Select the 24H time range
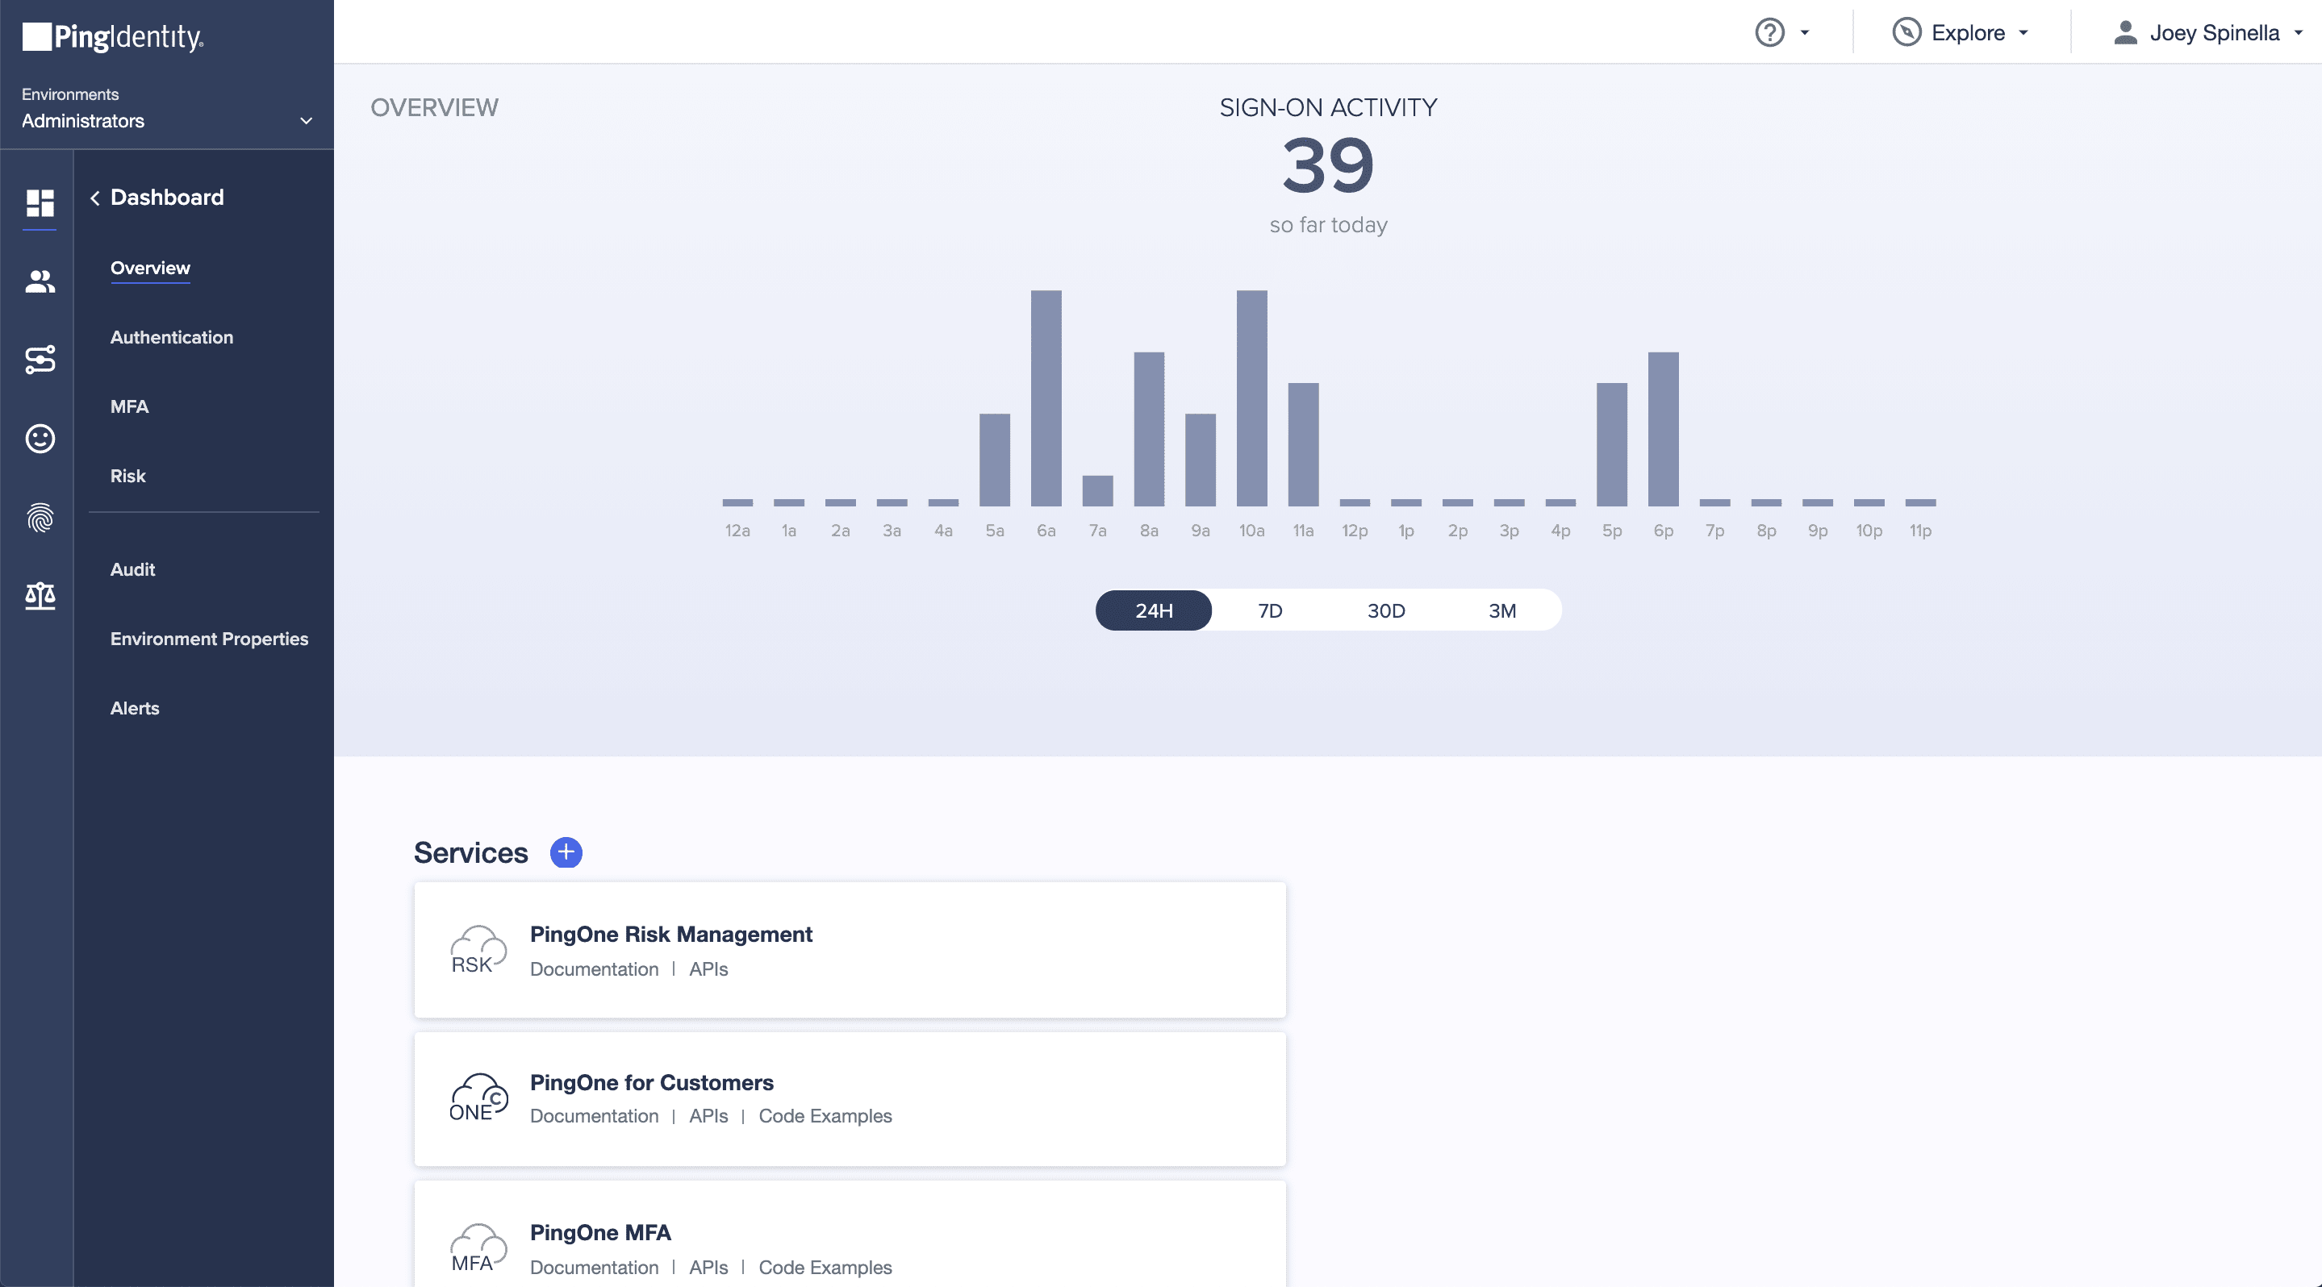The height and width of the screenshot is (1287, 2322). tap(1154, 610)
